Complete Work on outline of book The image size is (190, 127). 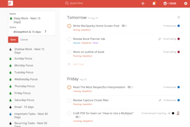pyautogui.click(x=69, y=52)
